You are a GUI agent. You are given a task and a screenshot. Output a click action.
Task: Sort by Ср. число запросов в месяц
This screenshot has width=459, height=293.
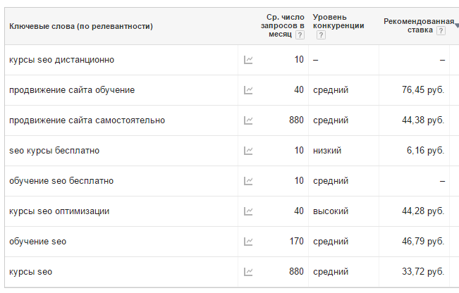pos(283,26)
